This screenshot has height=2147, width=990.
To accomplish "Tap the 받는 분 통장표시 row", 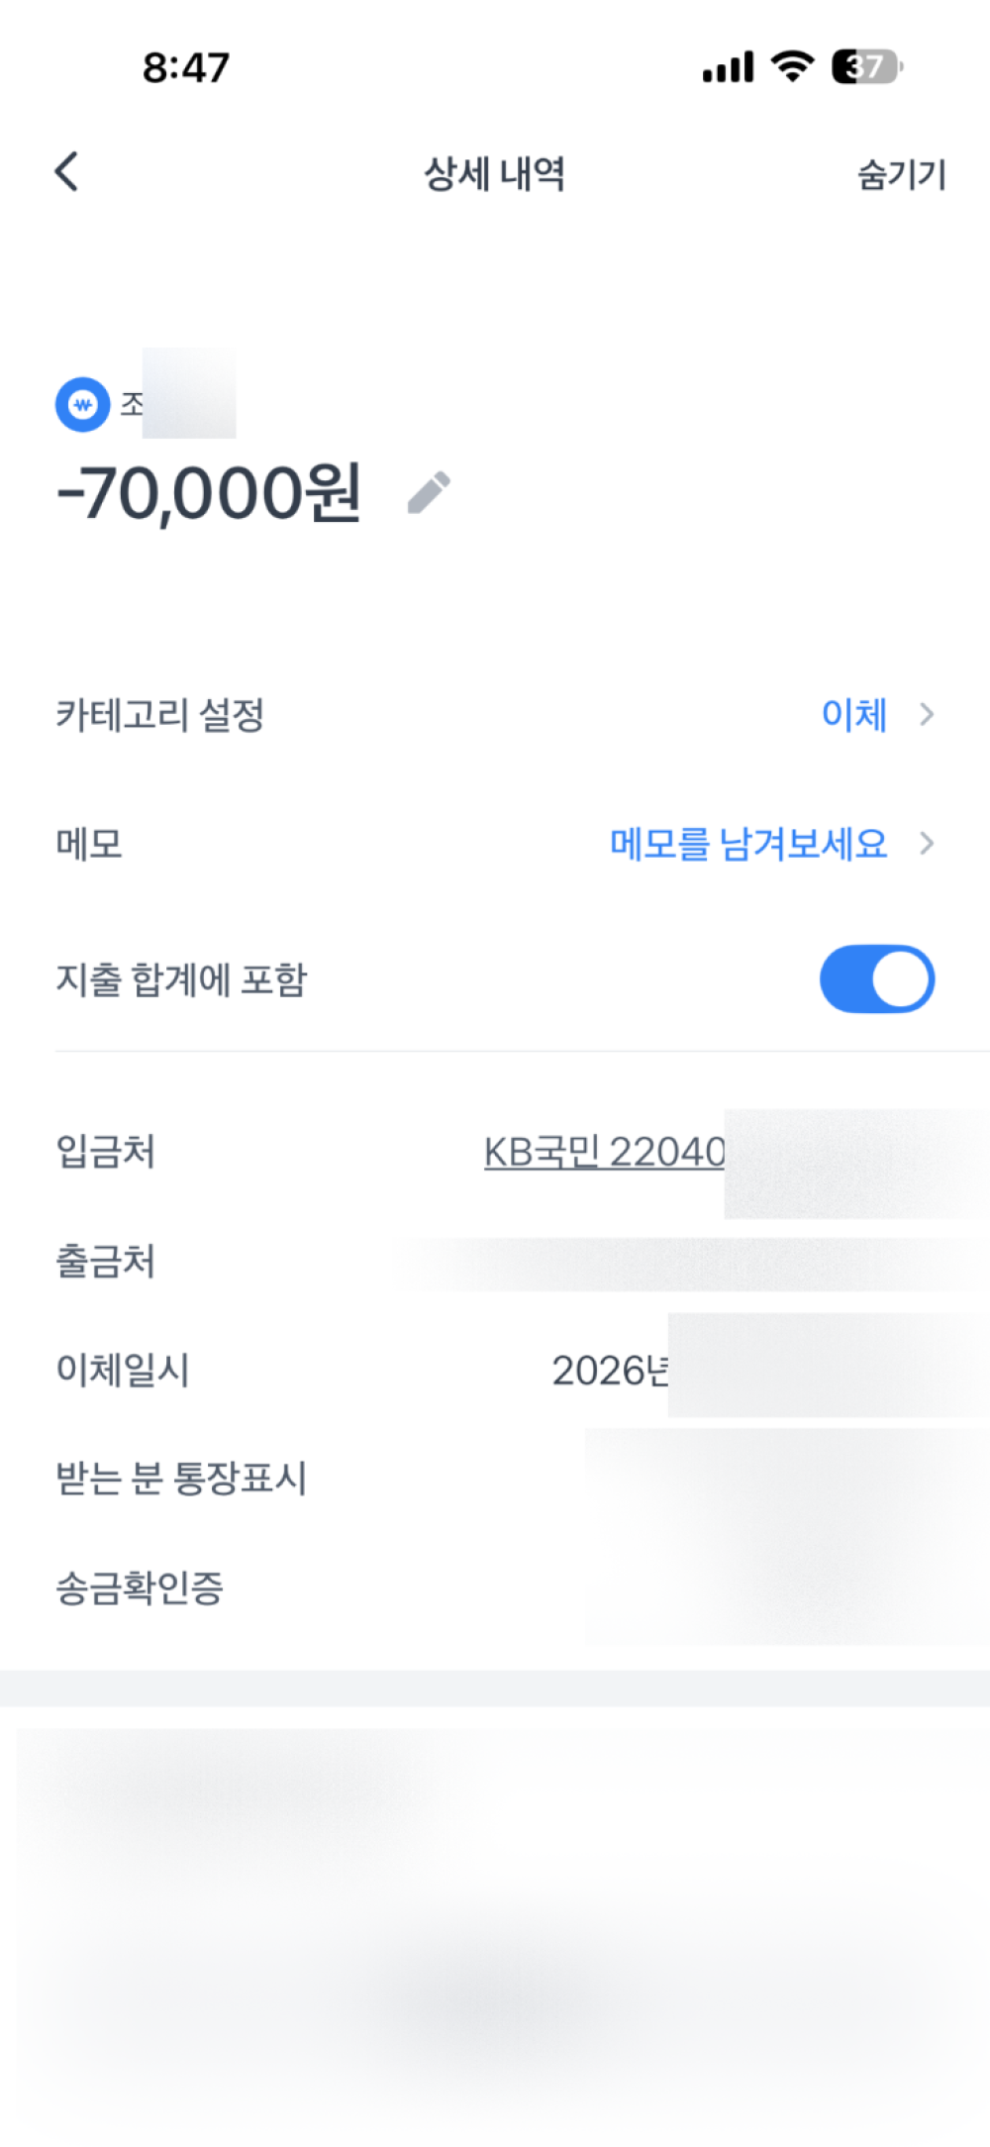I will pyautogui.click(x=495, y=1479).
